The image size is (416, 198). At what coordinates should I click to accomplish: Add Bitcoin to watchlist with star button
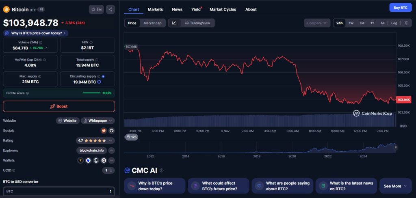tap(96, 9)
